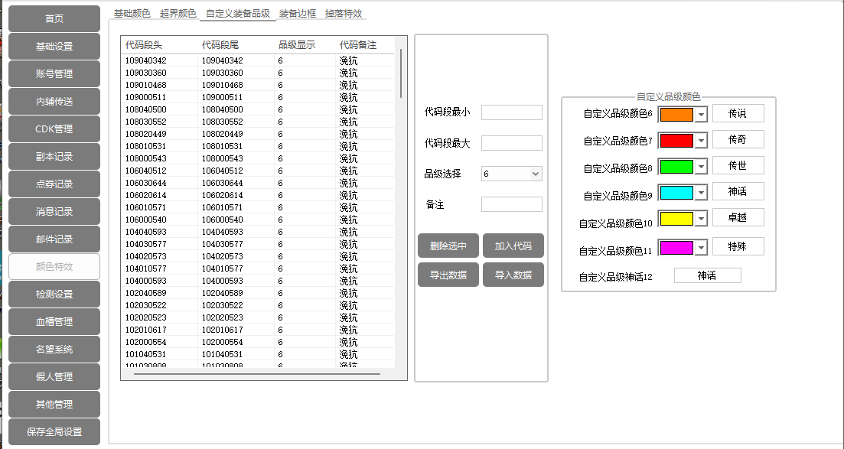The width and height of the screenshot is (844, 449).
Task: Open 账号管理 section
Action: coord(54,74)
